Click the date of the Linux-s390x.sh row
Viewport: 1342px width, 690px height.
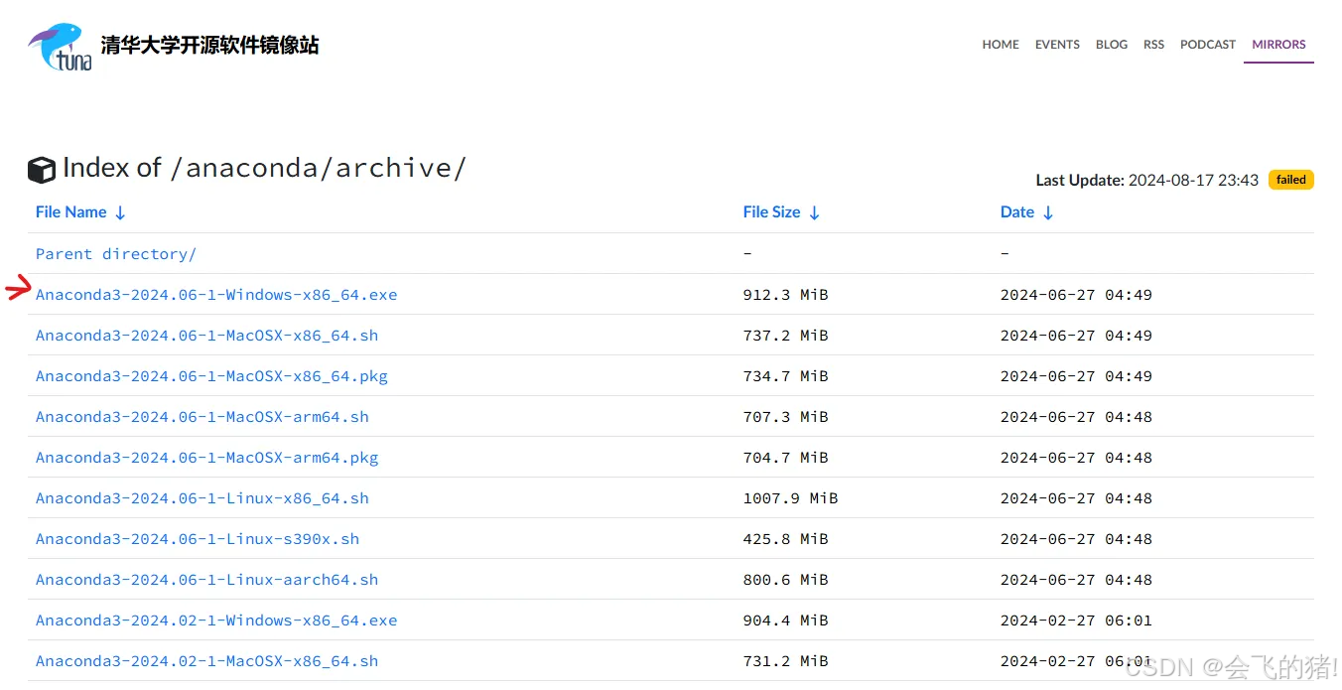pos(1076,539)
